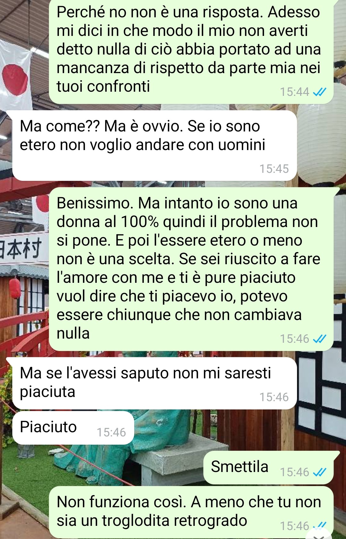Select the 'Benissimo. Ma intanto' message bubble
Screen dimensions: 346x539
click(x=191, y=269)
